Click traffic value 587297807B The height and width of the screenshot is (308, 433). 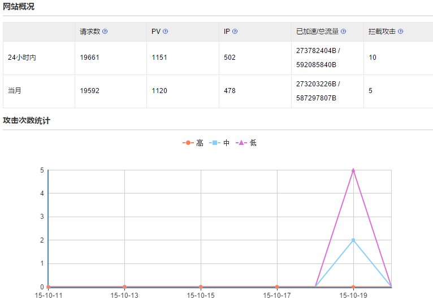click(316, 98)
